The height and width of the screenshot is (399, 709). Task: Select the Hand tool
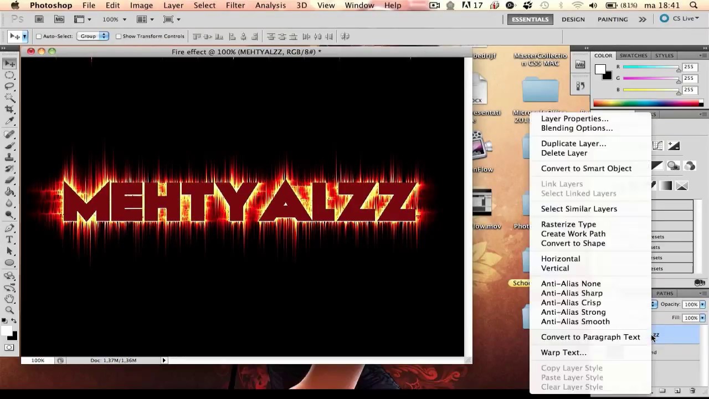click(10, 299)
